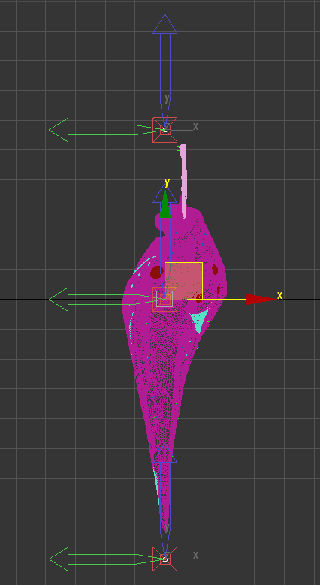The image size is (320, 585).
Task: Click the blue upward arrowhead at viewport top
Action: click(165, 24)
